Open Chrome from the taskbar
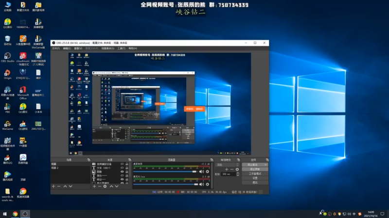 15,214
